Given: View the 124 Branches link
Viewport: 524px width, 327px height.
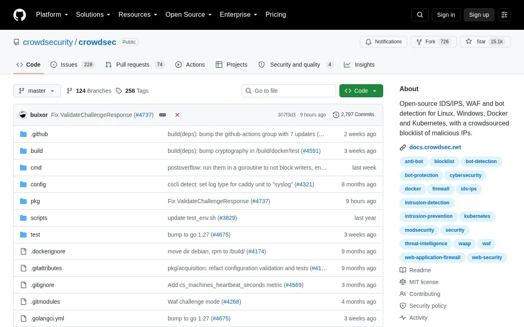Looking at the screenshot, I should tap(89, 91).
